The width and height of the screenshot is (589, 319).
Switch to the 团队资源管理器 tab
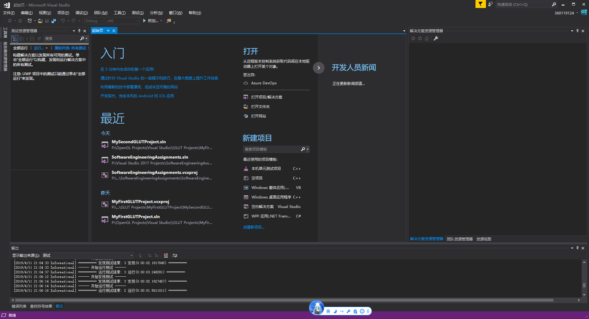(460, 239)
